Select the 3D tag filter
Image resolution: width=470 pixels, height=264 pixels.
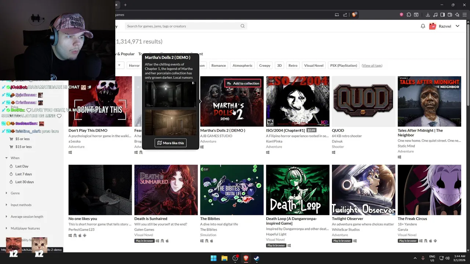tap(279, 65)
